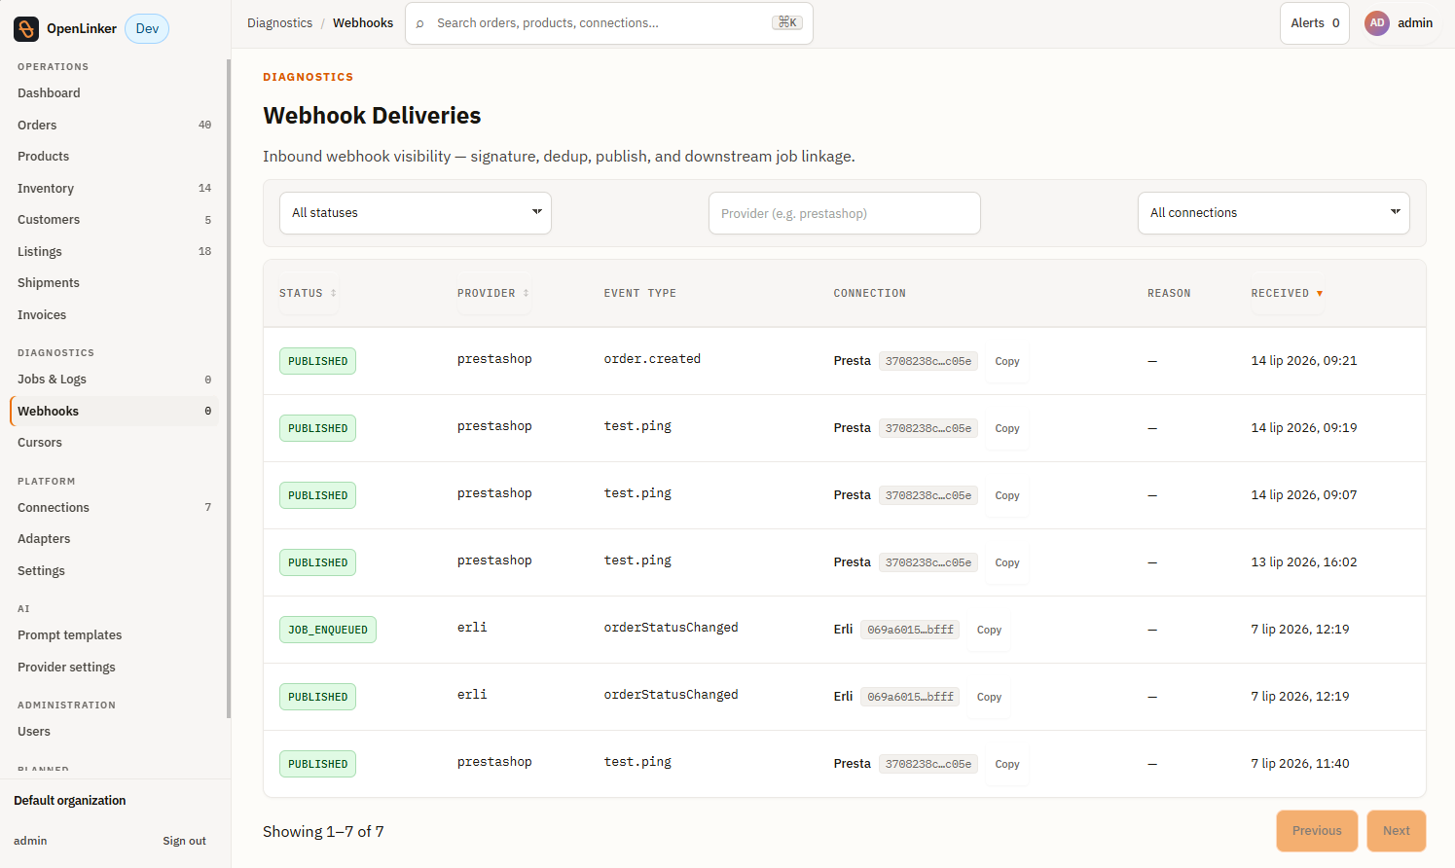Viewport: 1455px width, 868px height.
Task: Open Orders in the sidebar
Action: click(x=115, y=125)
